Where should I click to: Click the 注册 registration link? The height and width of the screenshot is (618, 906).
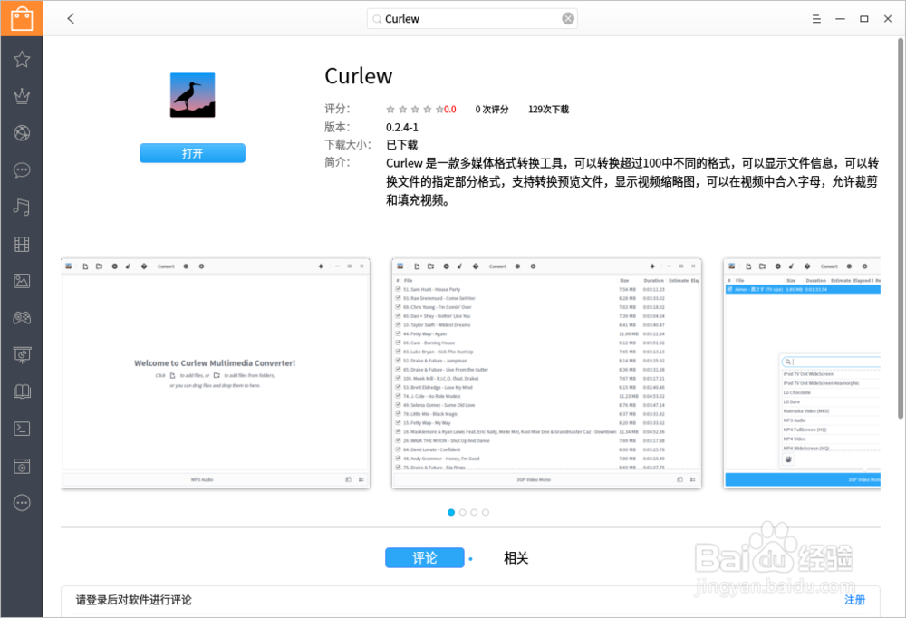[x=854, y=600]
